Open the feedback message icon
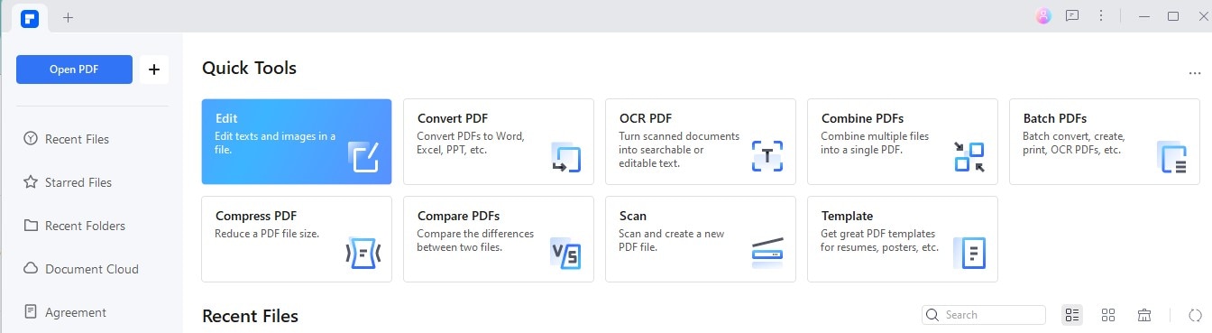This screenshot has height=333, width=1212. [x=1072, y=15]
